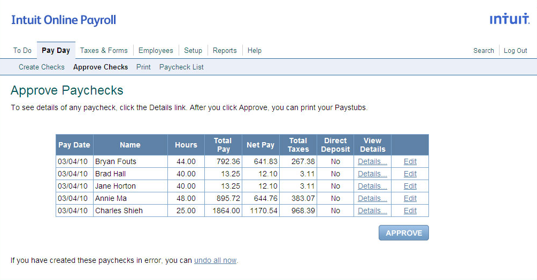Click net pay value 641.83

266,161
